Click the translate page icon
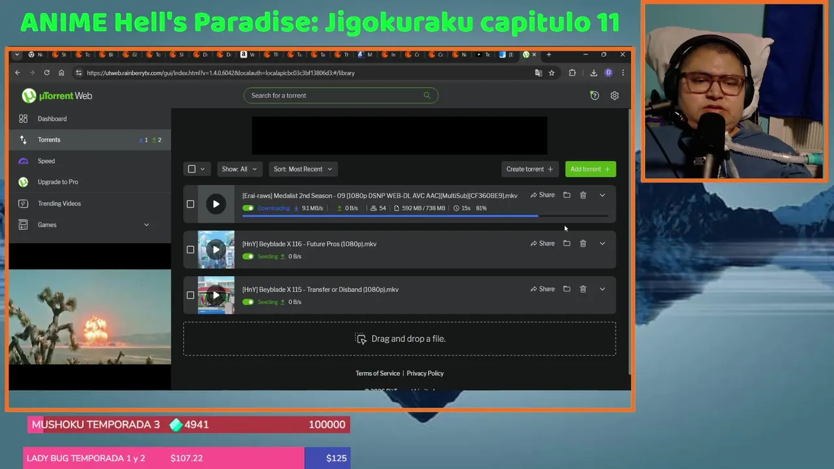This screenshot has width=834, height=469. [x=538, y=73]
